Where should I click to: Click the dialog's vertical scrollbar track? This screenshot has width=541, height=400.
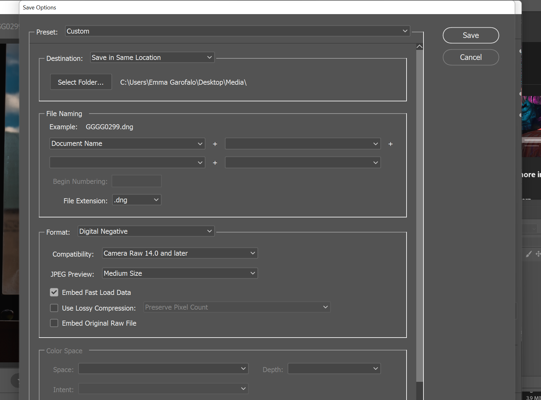(x=419, y=220)
